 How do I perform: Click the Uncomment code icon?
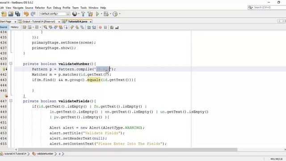(x=117, y=27)
